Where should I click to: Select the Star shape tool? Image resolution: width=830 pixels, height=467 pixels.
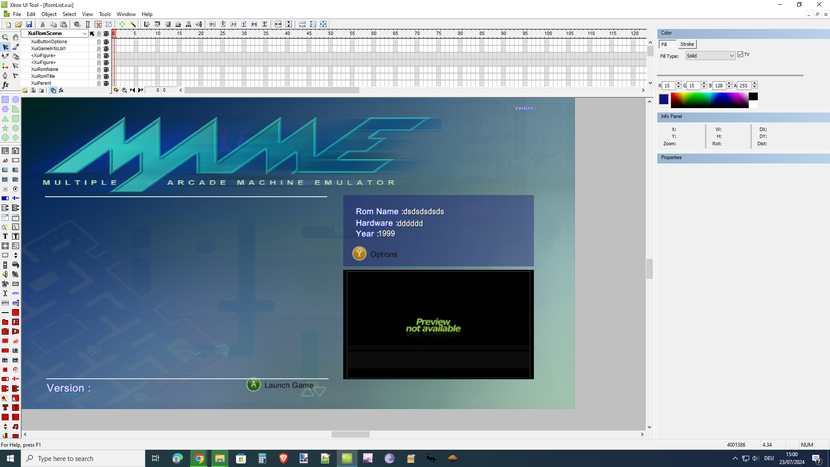(x=5, y=128)
